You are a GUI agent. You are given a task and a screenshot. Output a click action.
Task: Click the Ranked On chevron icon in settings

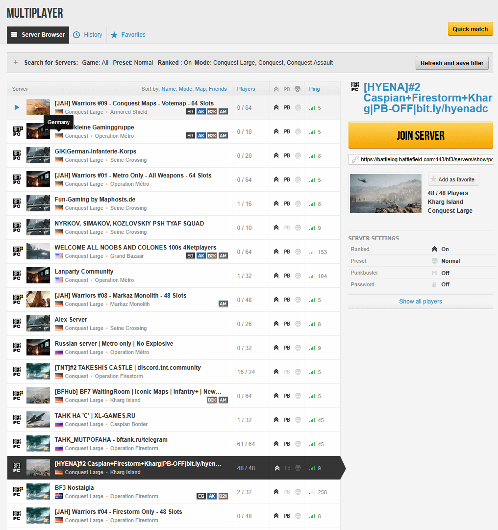pos(434,249)
